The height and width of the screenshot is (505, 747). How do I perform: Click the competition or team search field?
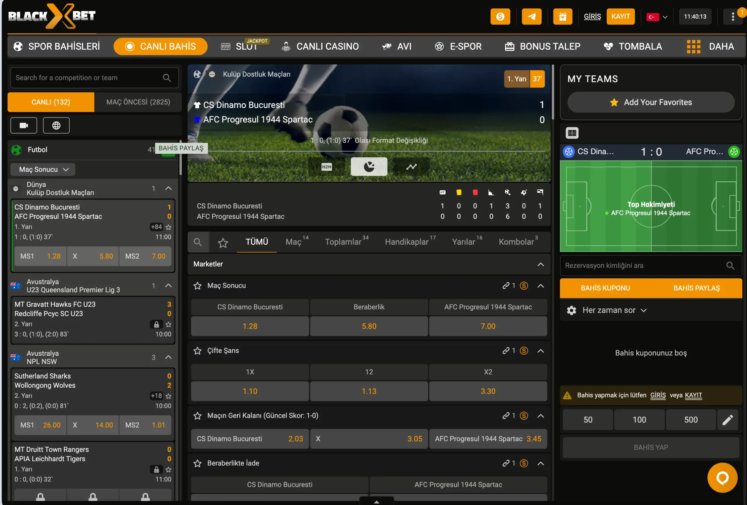click(x=95, y=78)
